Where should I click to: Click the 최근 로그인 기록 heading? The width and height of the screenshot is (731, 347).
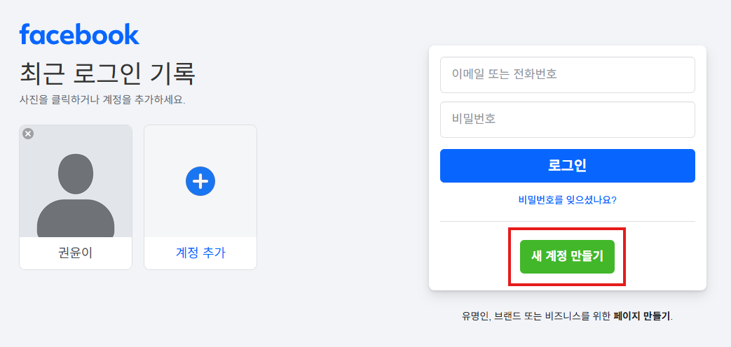point(107,73)
